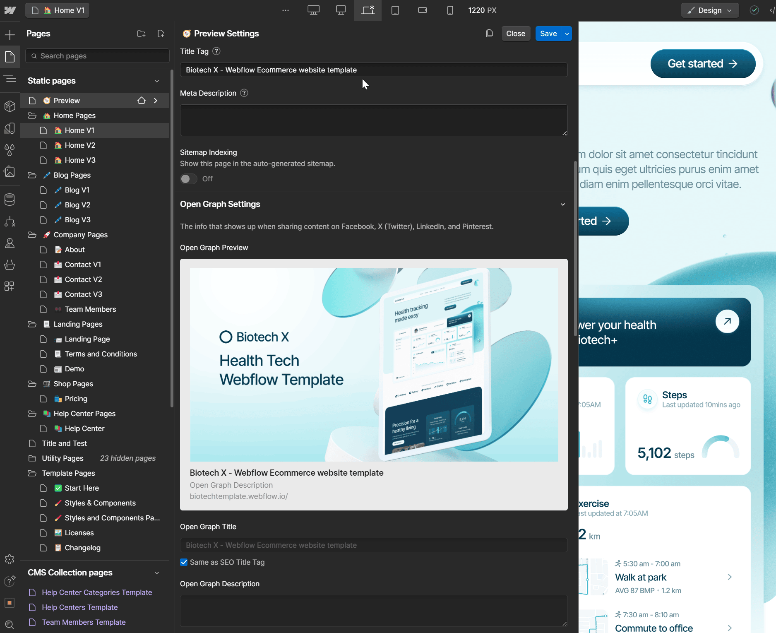The image size is (776, 633).
Task: Save the preview settings
Action: pyautogui.click(x=548, y=34)
